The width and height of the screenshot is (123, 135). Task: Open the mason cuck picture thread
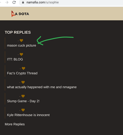tap(21, 45)
